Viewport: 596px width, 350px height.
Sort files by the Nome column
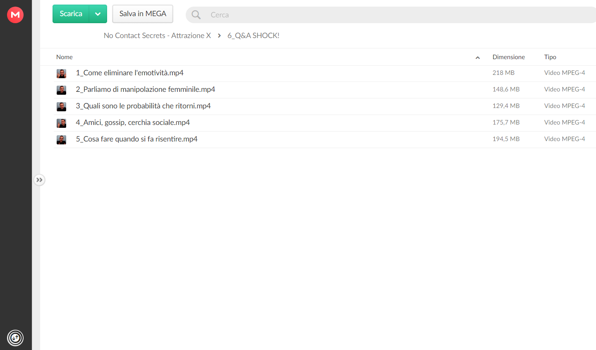65,57
